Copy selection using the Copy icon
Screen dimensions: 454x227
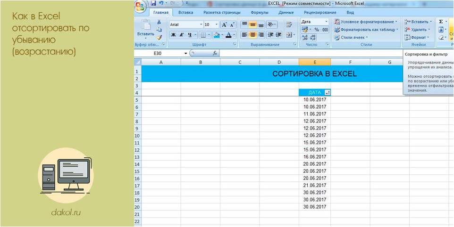[159, 30]
